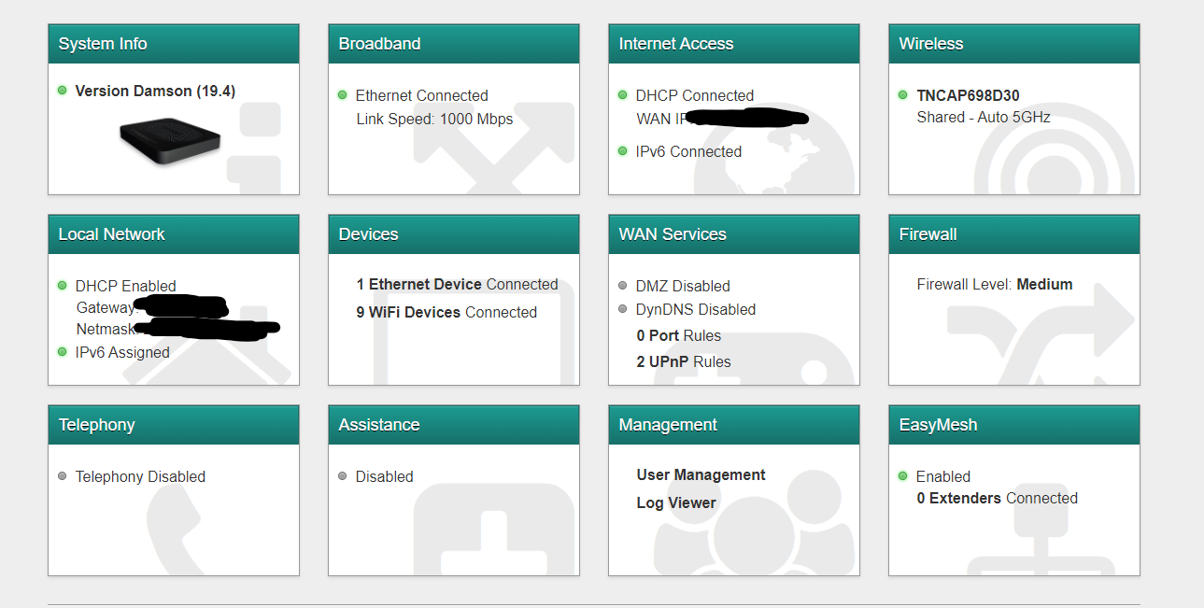Open the Firewall card header
Screen dimensions: 1204x608
1014,234
